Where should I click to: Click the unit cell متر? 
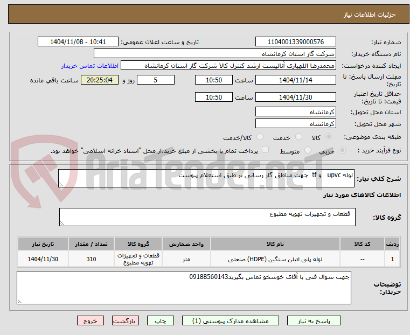coord(186,259)
